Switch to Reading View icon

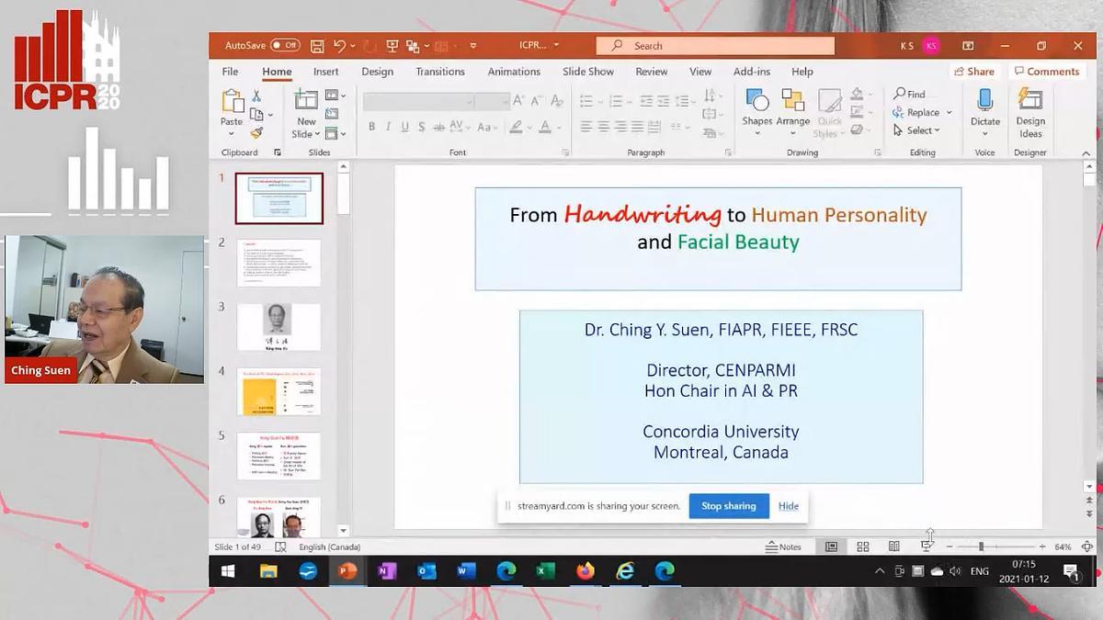click(x=893, y=547)
